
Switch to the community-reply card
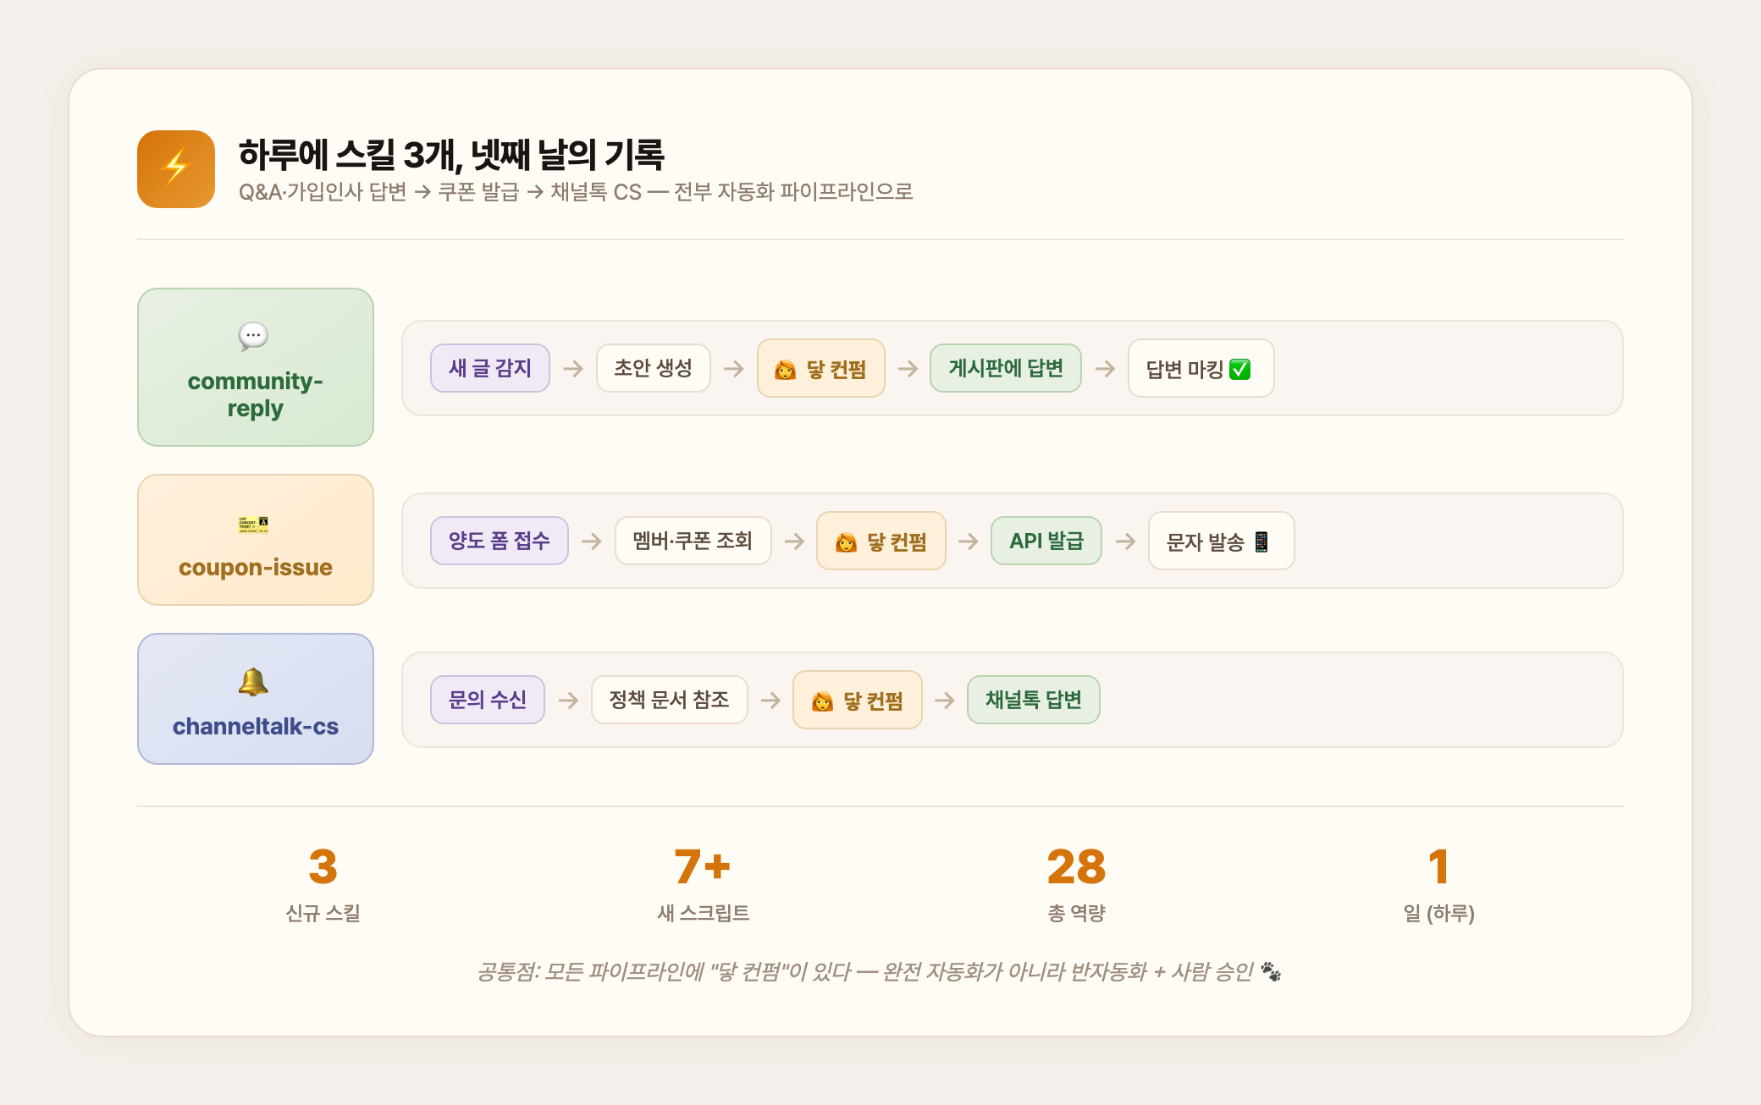(x=254, y=367)
